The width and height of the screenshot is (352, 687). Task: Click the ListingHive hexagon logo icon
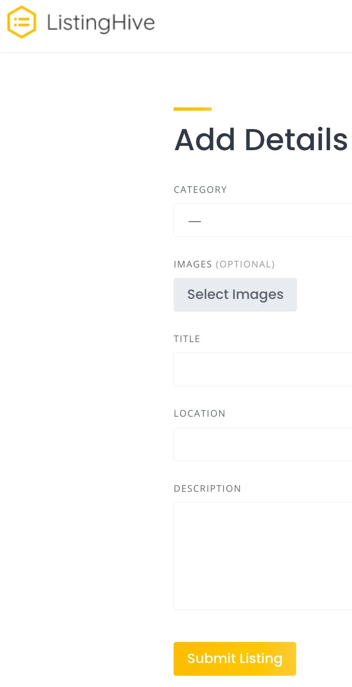click(x=21, y=22)
